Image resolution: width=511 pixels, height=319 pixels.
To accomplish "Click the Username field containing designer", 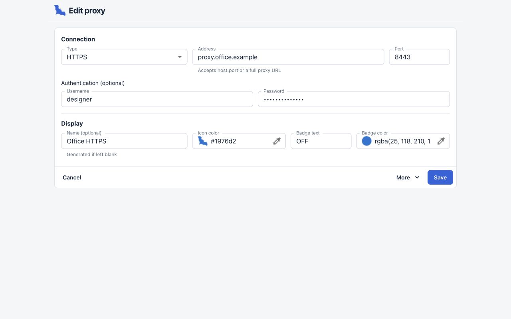I will [157, 99].
